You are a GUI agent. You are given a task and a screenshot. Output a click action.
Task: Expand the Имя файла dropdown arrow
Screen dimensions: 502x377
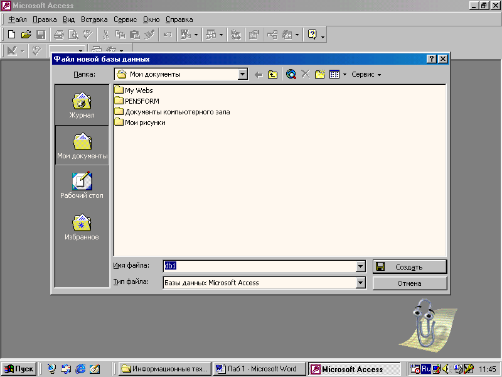coord(360,266)
